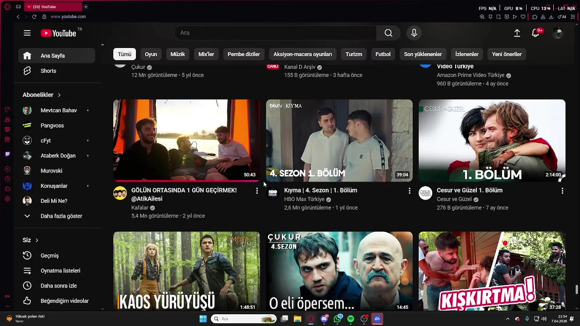Click the browser address bar URL
The image size is (580, 326).
(68, 17)
